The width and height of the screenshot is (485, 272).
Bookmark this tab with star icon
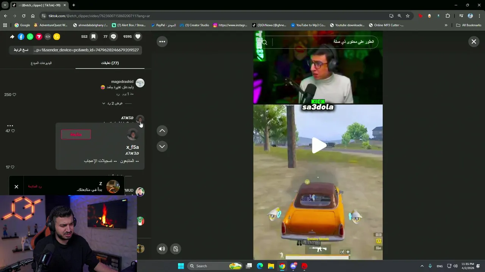click(408, 16)
